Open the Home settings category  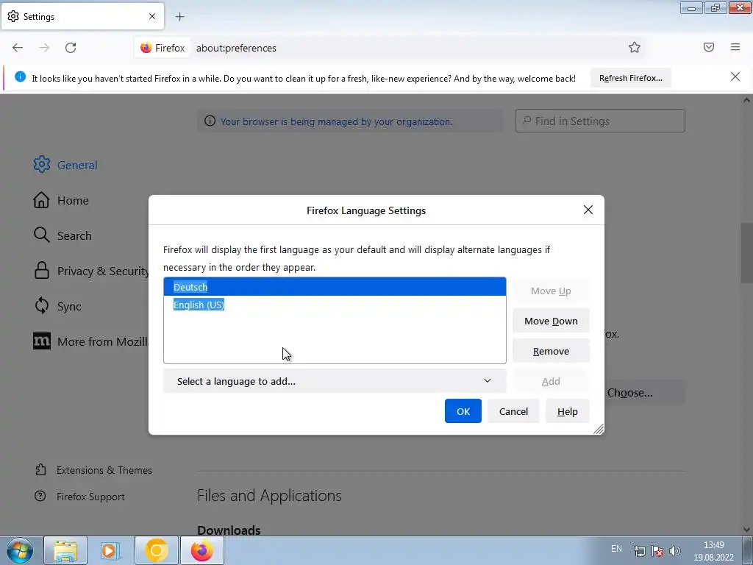[x=61, y=200]
